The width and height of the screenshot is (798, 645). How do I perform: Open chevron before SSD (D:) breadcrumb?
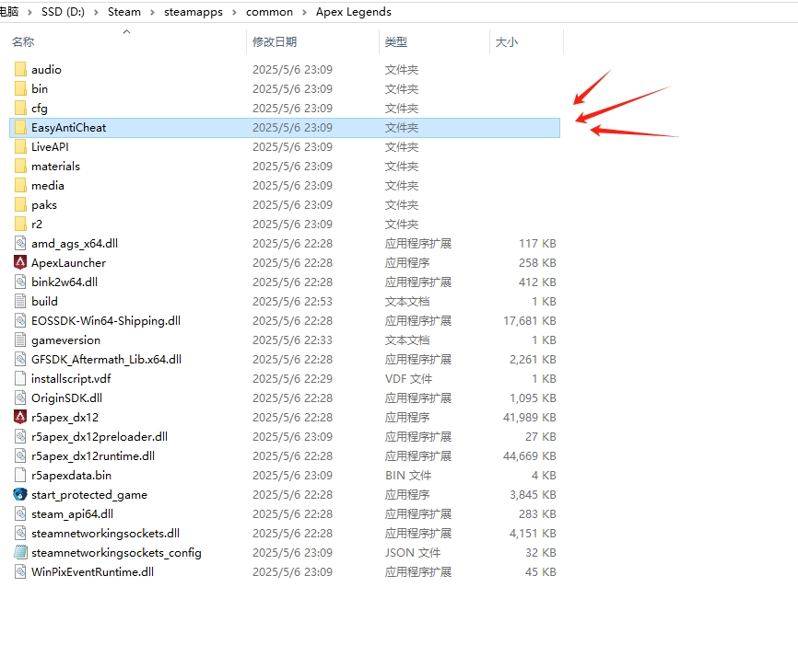point(29,12)
